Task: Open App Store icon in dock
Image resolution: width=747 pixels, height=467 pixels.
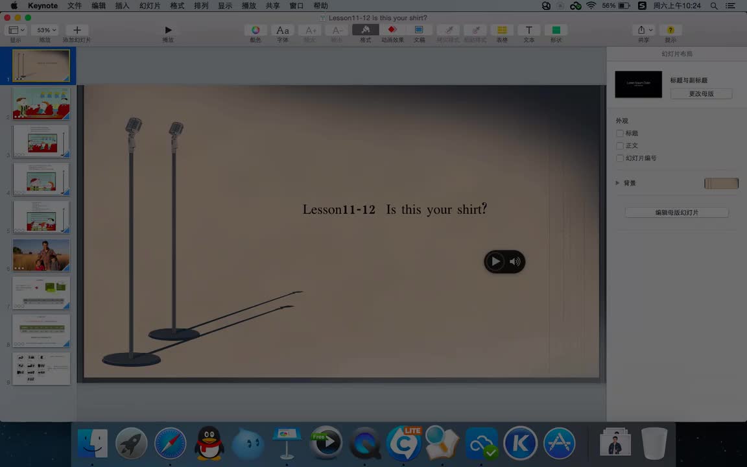Action: [560, 443]
